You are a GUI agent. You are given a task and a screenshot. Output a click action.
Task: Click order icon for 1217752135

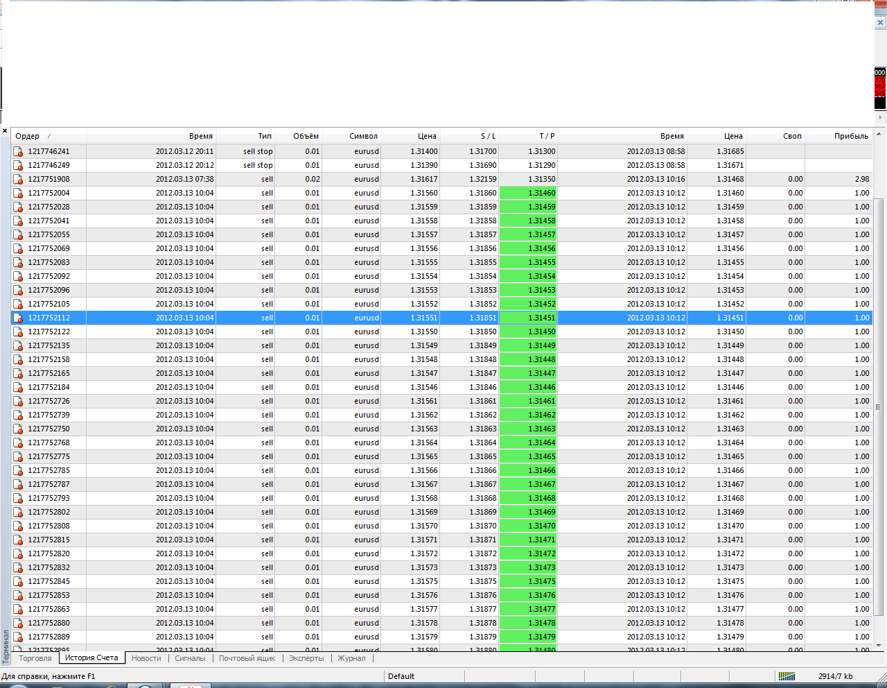(18, 345)
